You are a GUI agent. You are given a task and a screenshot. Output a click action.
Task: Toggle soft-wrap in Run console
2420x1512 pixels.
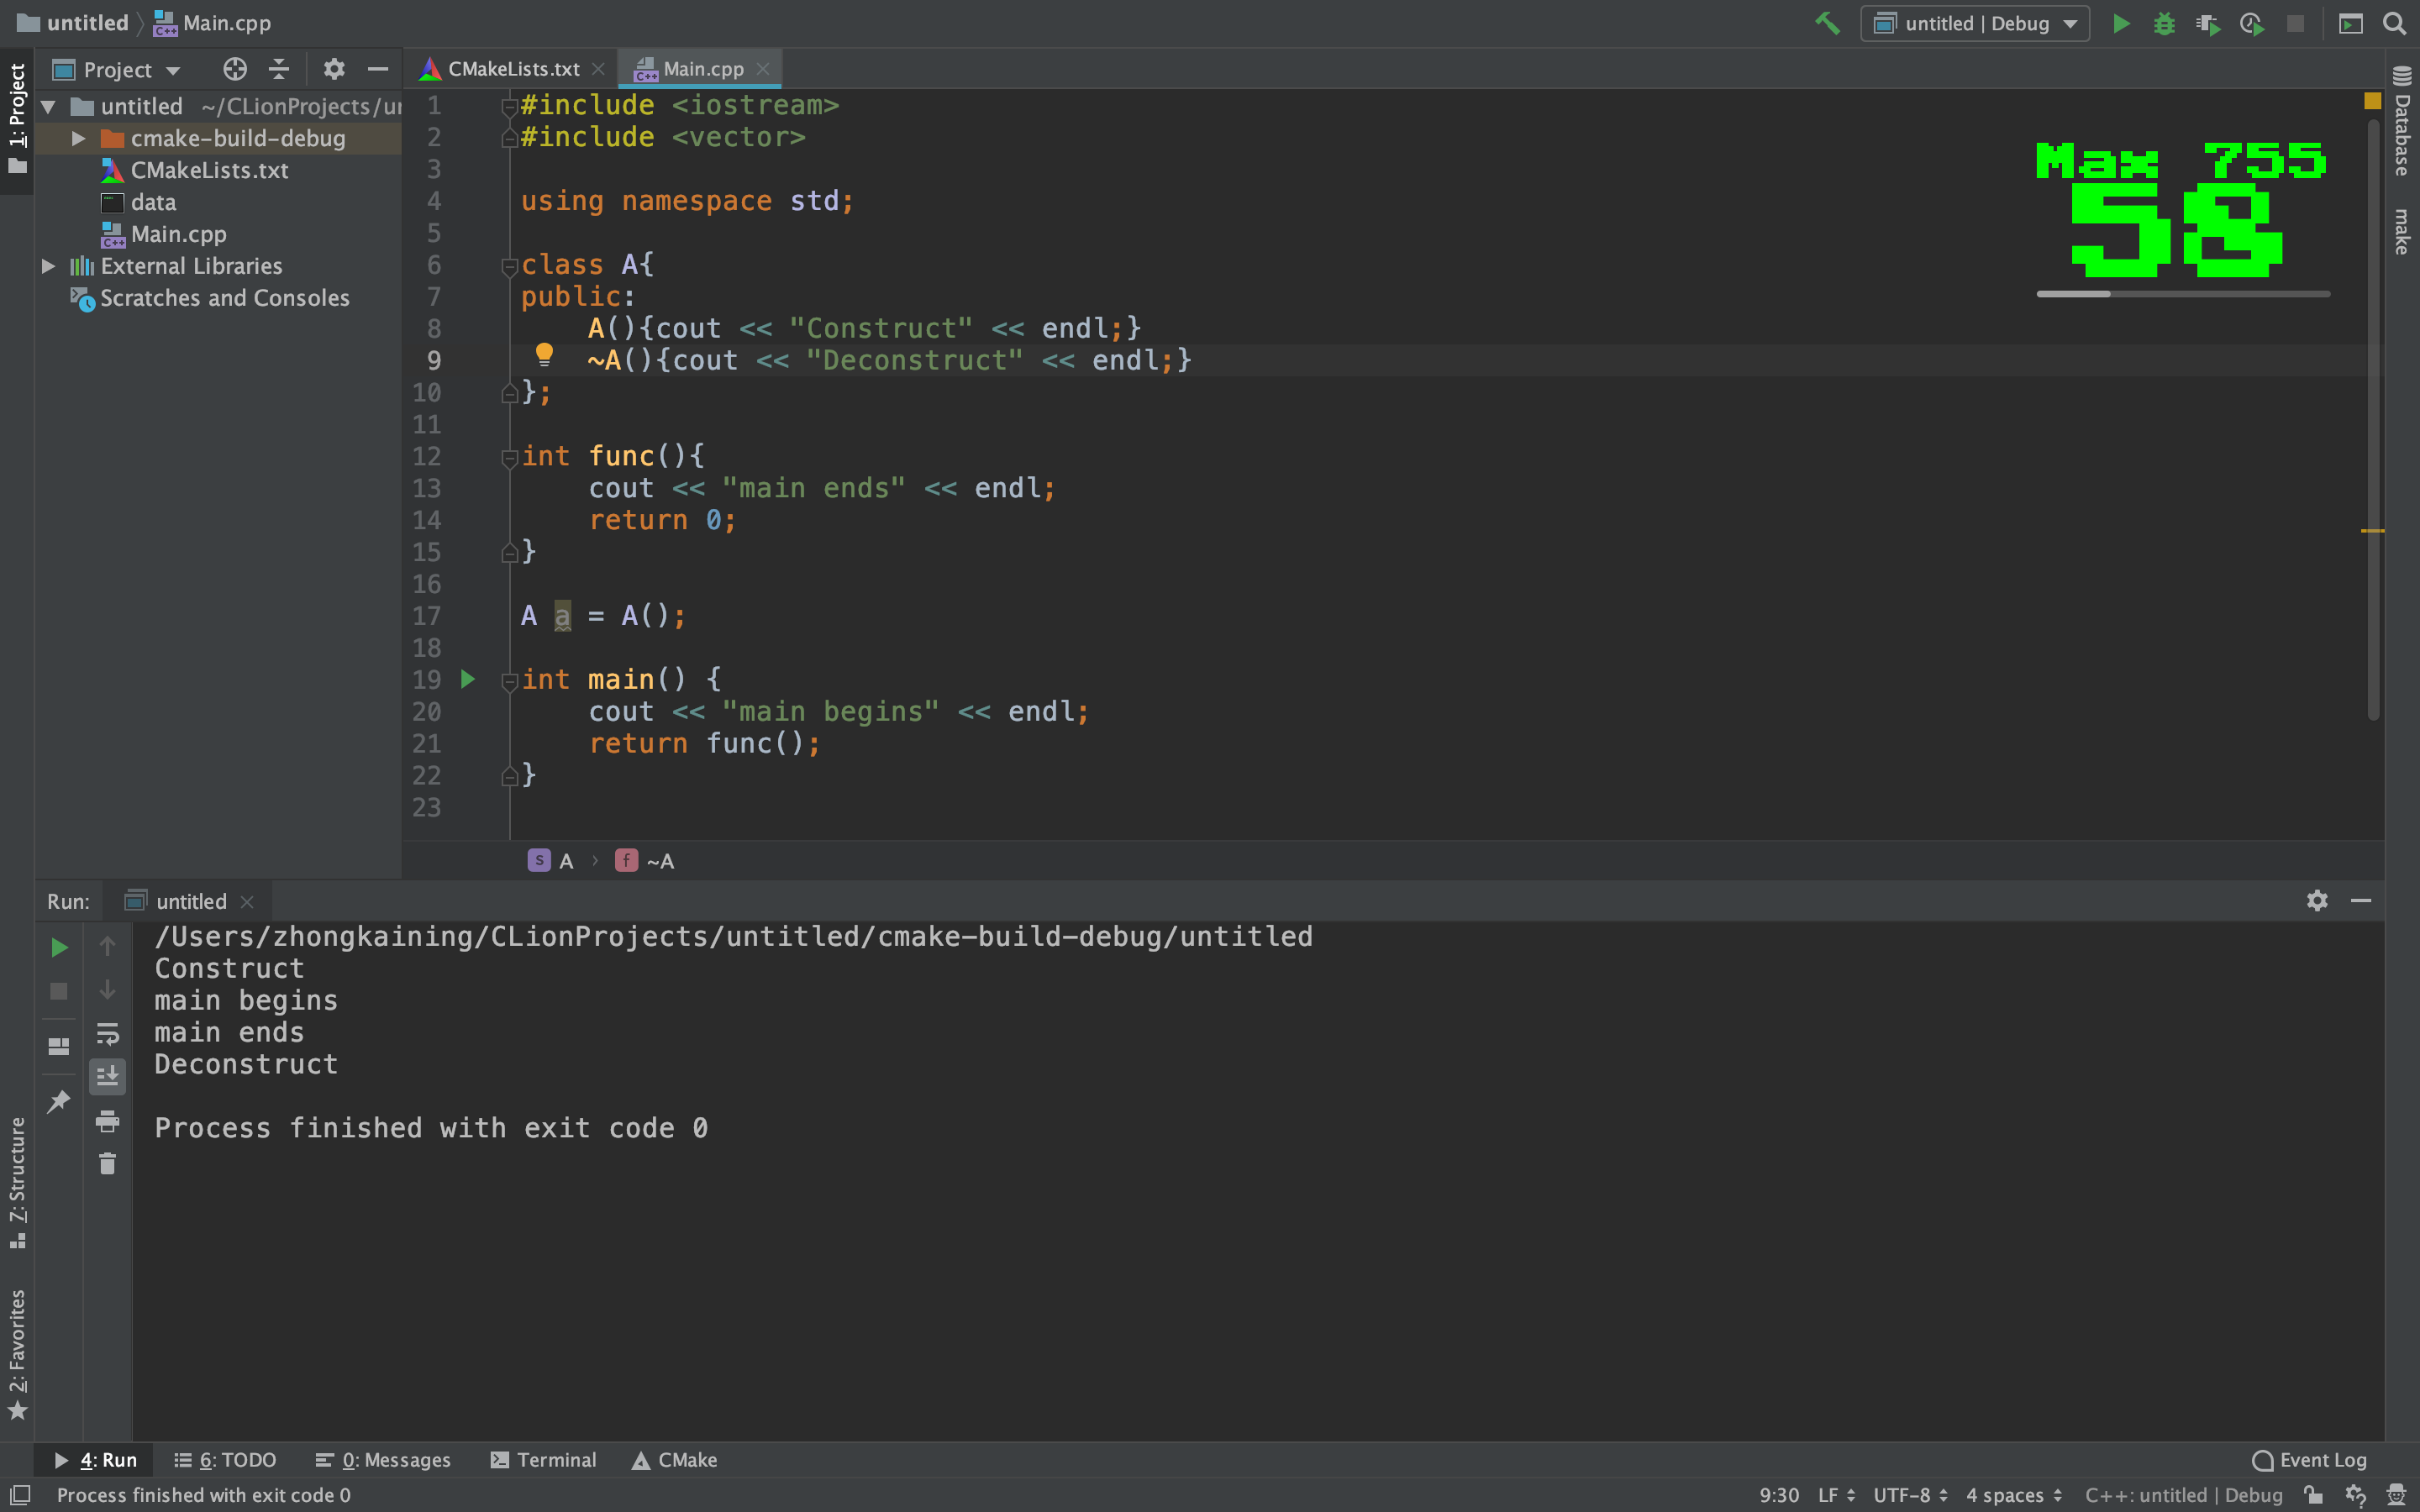tap(107, 1033)
